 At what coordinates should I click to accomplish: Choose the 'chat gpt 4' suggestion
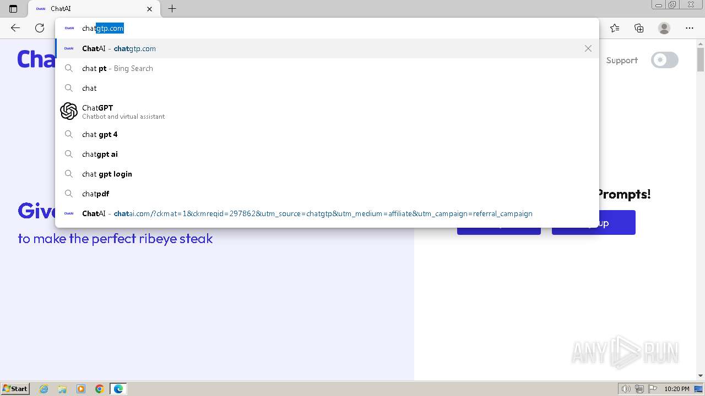(327, 134)
